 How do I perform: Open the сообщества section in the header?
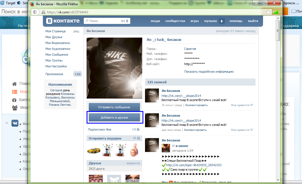pos(175,21)
